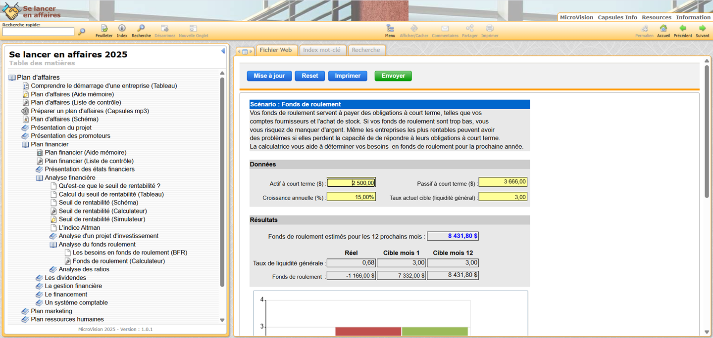The height and width of the screenshot is (338, 713).
Task: Click the Reset button
Action: (310, 76)
